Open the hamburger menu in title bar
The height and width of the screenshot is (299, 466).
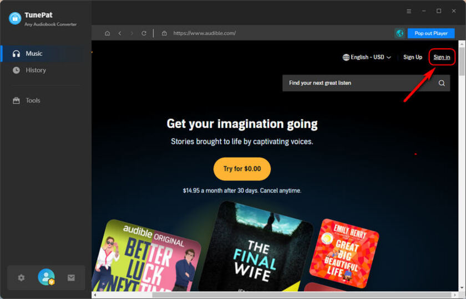point(409,11)
